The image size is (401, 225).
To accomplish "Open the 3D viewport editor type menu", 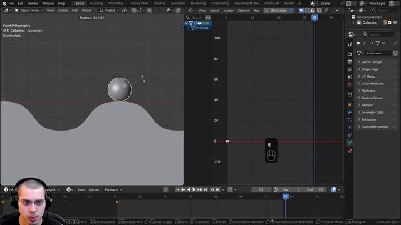I will [7, 11].
